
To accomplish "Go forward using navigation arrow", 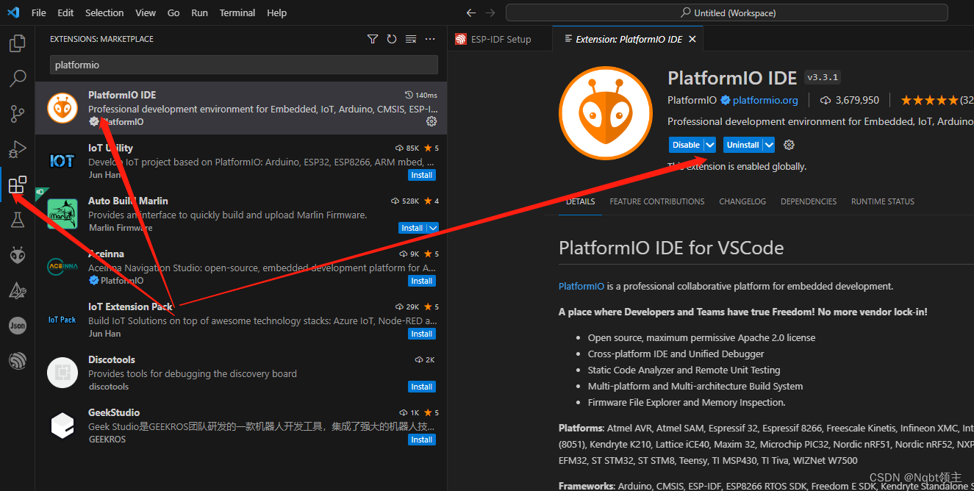I will [490, 12].
